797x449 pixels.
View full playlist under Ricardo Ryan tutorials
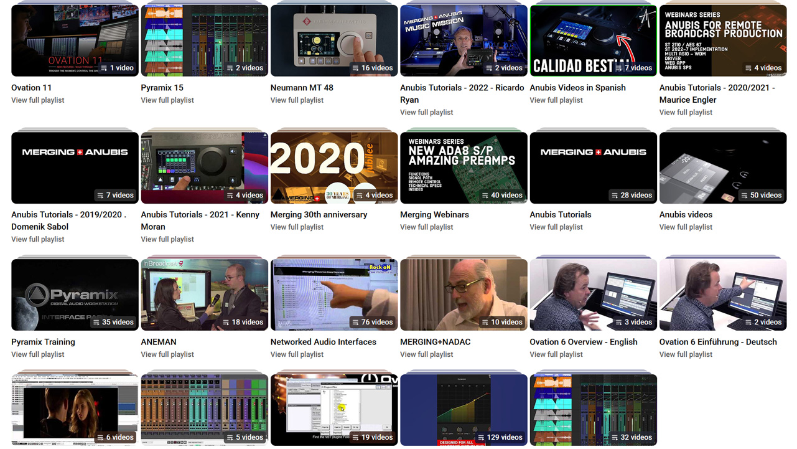427,113
